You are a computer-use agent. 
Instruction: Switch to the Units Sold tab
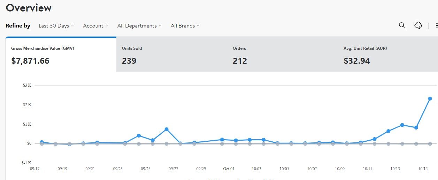coord(171,55)
